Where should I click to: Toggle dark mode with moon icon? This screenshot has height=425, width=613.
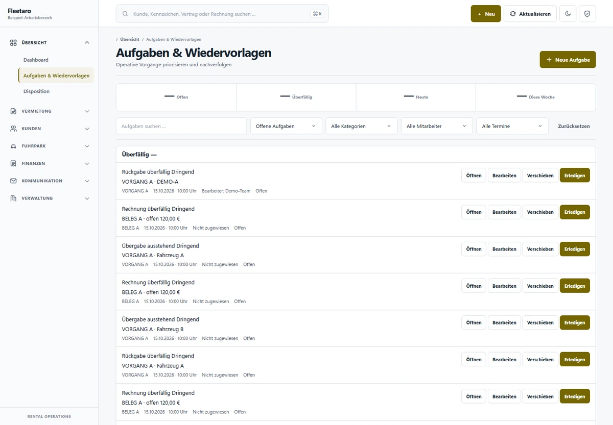[568, 14]
